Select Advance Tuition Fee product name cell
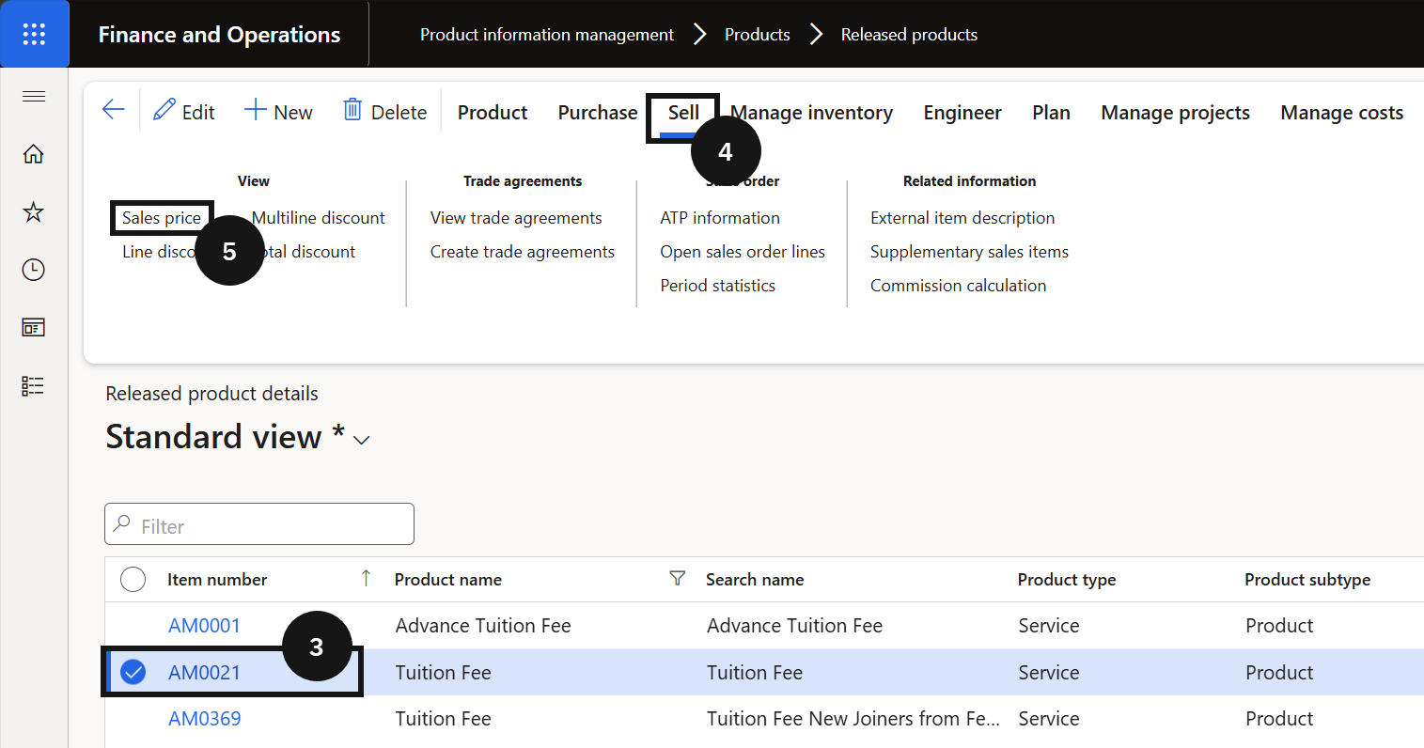The width and height of the screenshot is (1424, 748). click(483, 626)
